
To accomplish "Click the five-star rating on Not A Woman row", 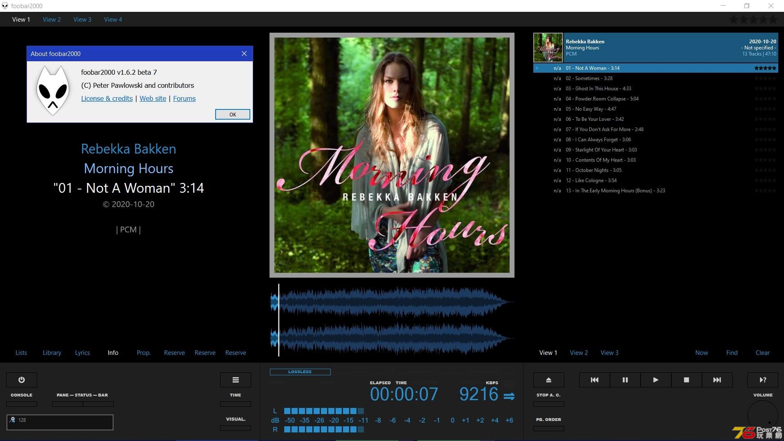I will (765, 68).
